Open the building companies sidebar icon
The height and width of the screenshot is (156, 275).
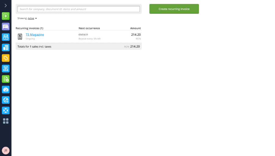coord(5,48)
